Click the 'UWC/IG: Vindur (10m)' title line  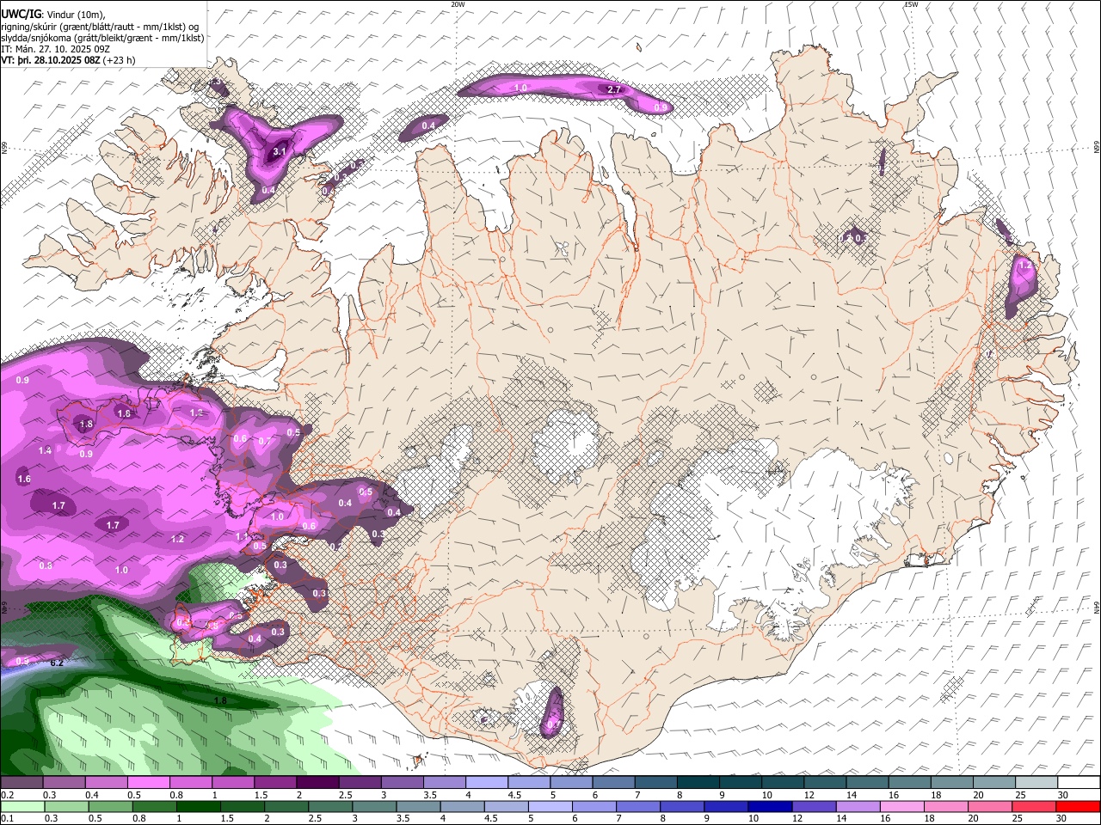click(52, 15)
